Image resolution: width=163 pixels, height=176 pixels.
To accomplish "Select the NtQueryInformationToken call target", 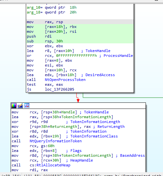I will (56, 141).
